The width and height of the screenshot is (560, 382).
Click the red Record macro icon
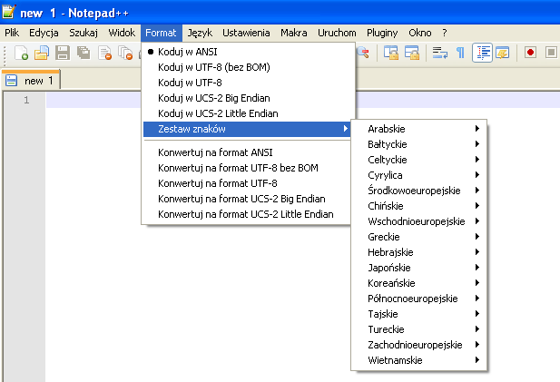click(530, 53)
